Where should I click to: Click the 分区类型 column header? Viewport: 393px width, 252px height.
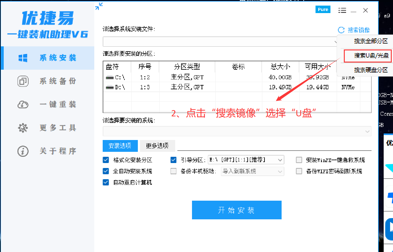pyautogui.click(x=187, y=67)
